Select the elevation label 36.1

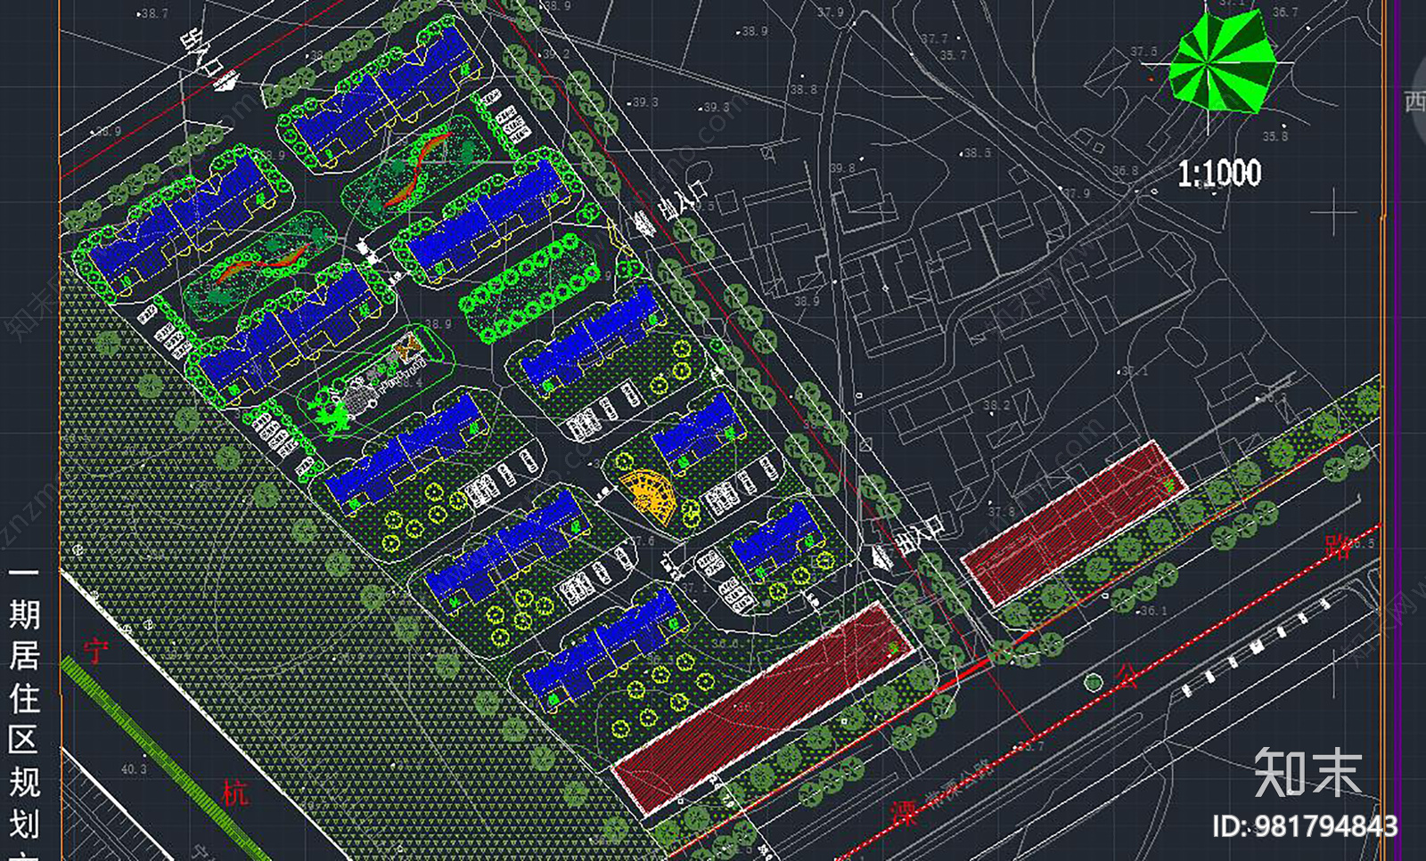click(x=1153, y=611)
